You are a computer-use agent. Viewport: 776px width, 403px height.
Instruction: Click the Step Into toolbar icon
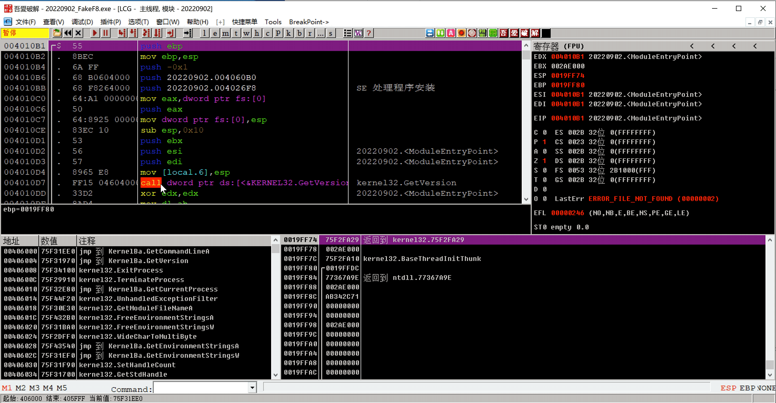[122, 33]
